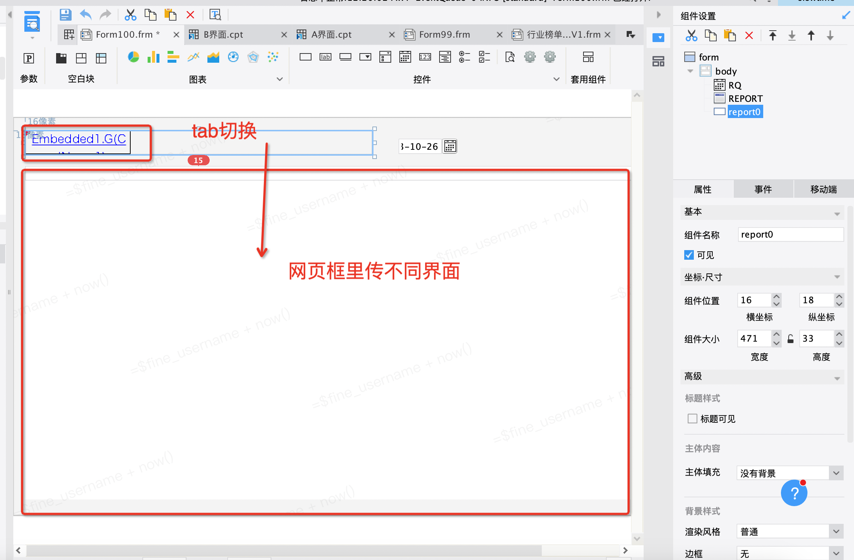Toggle the 可见 visible checkbox

click(689, 255)
